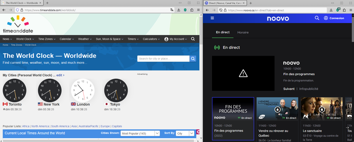Open the hamburger menu of left browser window

pos(198,10)
